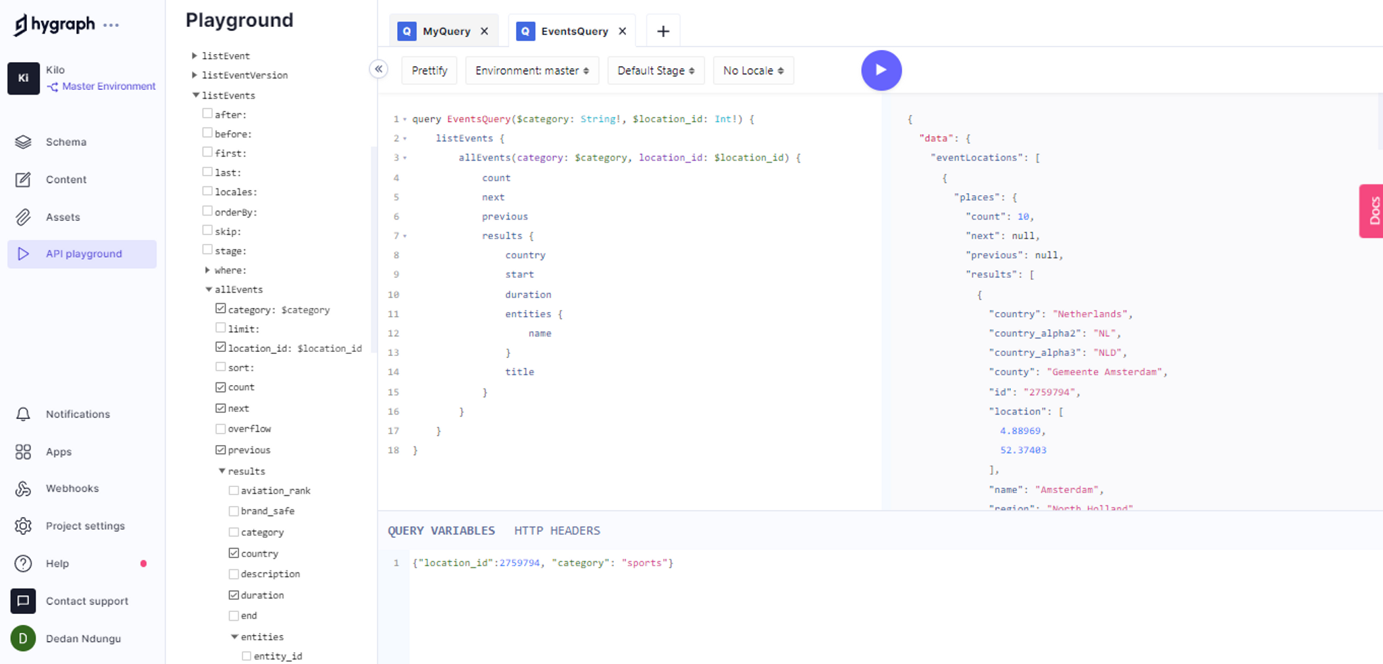Open the Default Stage dropdown

(x=655, y=70)
